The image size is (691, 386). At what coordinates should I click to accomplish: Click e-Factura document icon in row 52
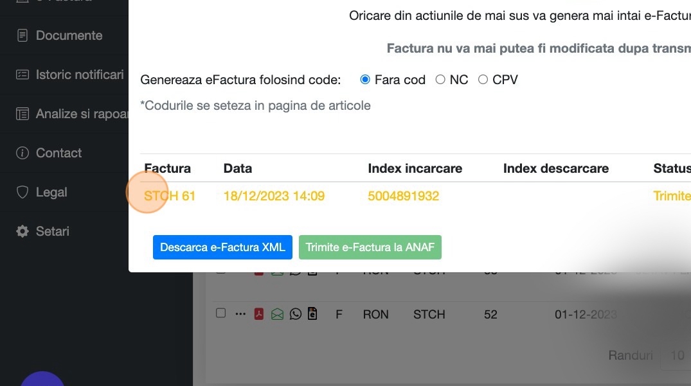coord(312,314)
